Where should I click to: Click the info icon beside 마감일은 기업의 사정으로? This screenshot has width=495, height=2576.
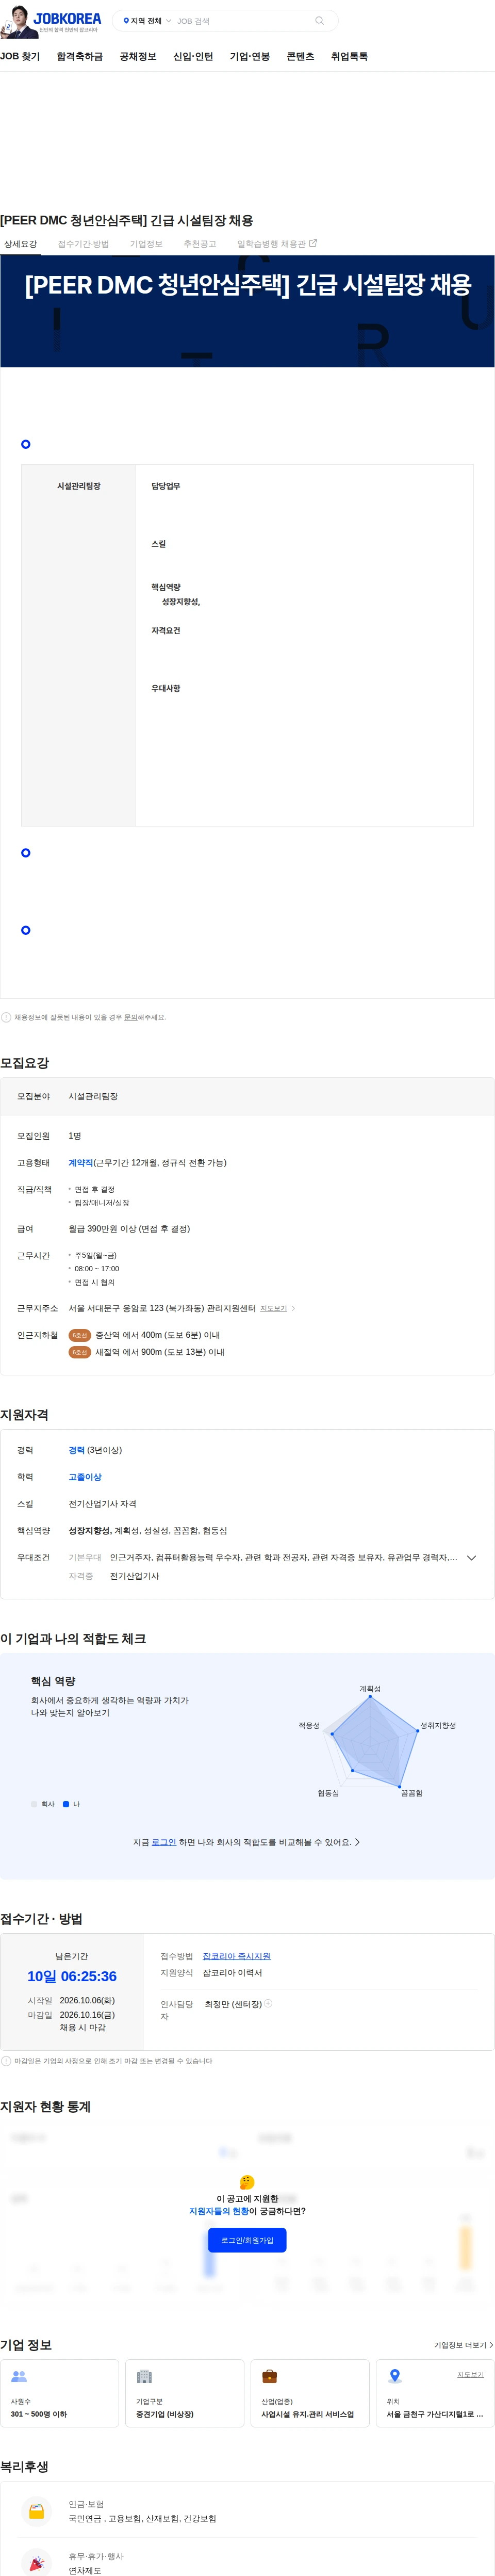point(6,2061)
